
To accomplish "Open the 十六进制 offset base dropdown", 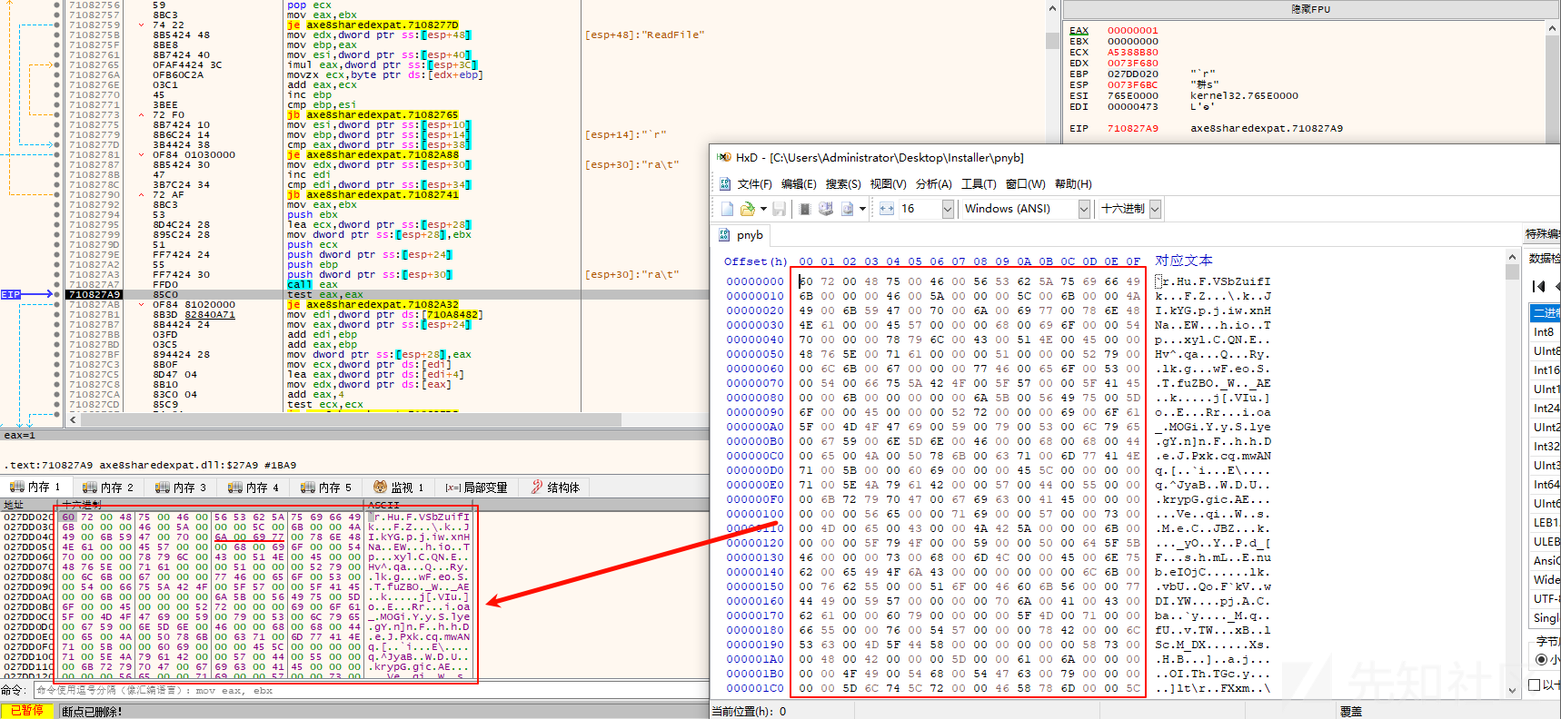I will tap(1155, 209).
